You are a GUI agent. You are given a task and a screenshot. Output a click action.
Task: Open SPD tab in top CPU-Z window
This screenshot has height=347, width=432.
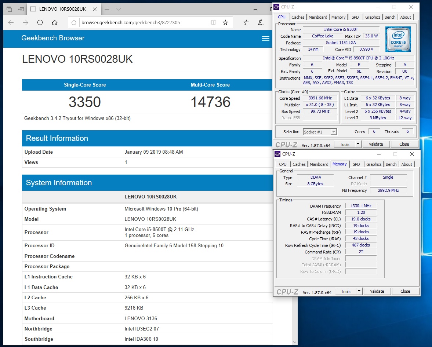355,17
